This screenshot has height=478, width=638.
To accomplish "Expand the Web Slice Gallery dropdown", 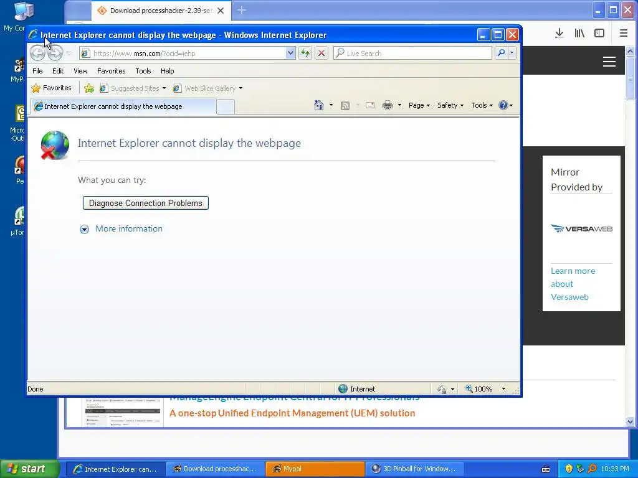I will tap(241, 88).
